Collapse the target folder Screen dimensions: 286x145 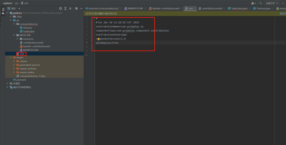tap(11, 57)
